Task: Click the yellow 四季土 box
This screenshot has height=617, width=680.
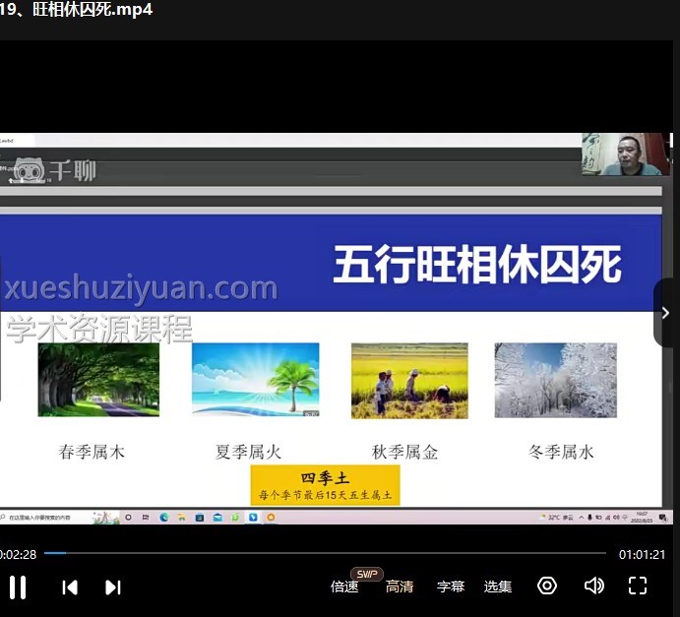Action: (325, 486)
